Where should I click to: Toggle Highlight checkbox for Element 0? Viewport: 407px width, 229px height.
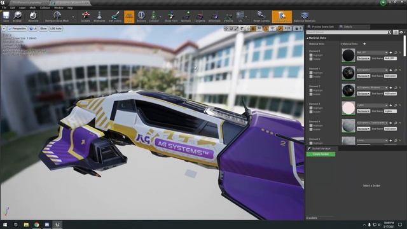311,55
